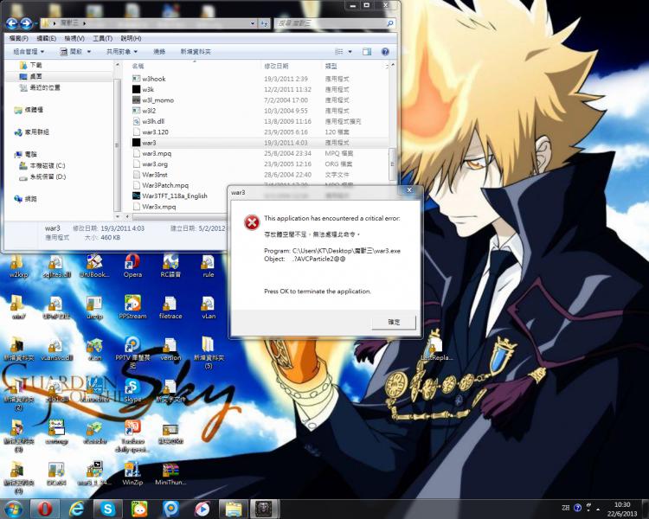Image resolution: width=649 pixels, height=519 pixels.
Task: Toggle the Explorer preview pane icon
Action: [x=367, y=51]
